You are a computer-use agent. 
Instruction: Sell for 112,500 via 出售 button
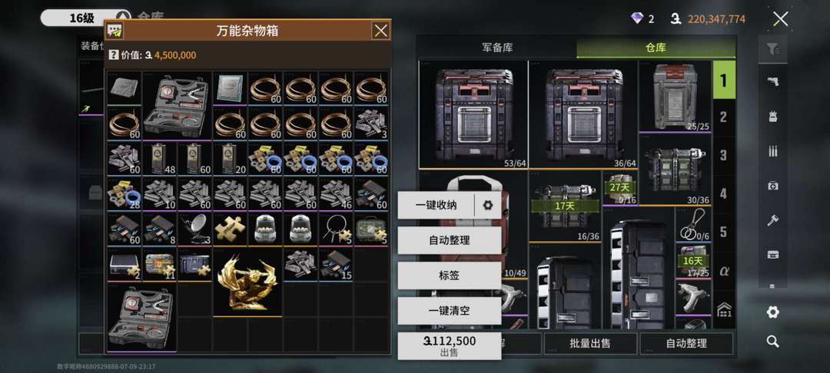pos(450,346)
